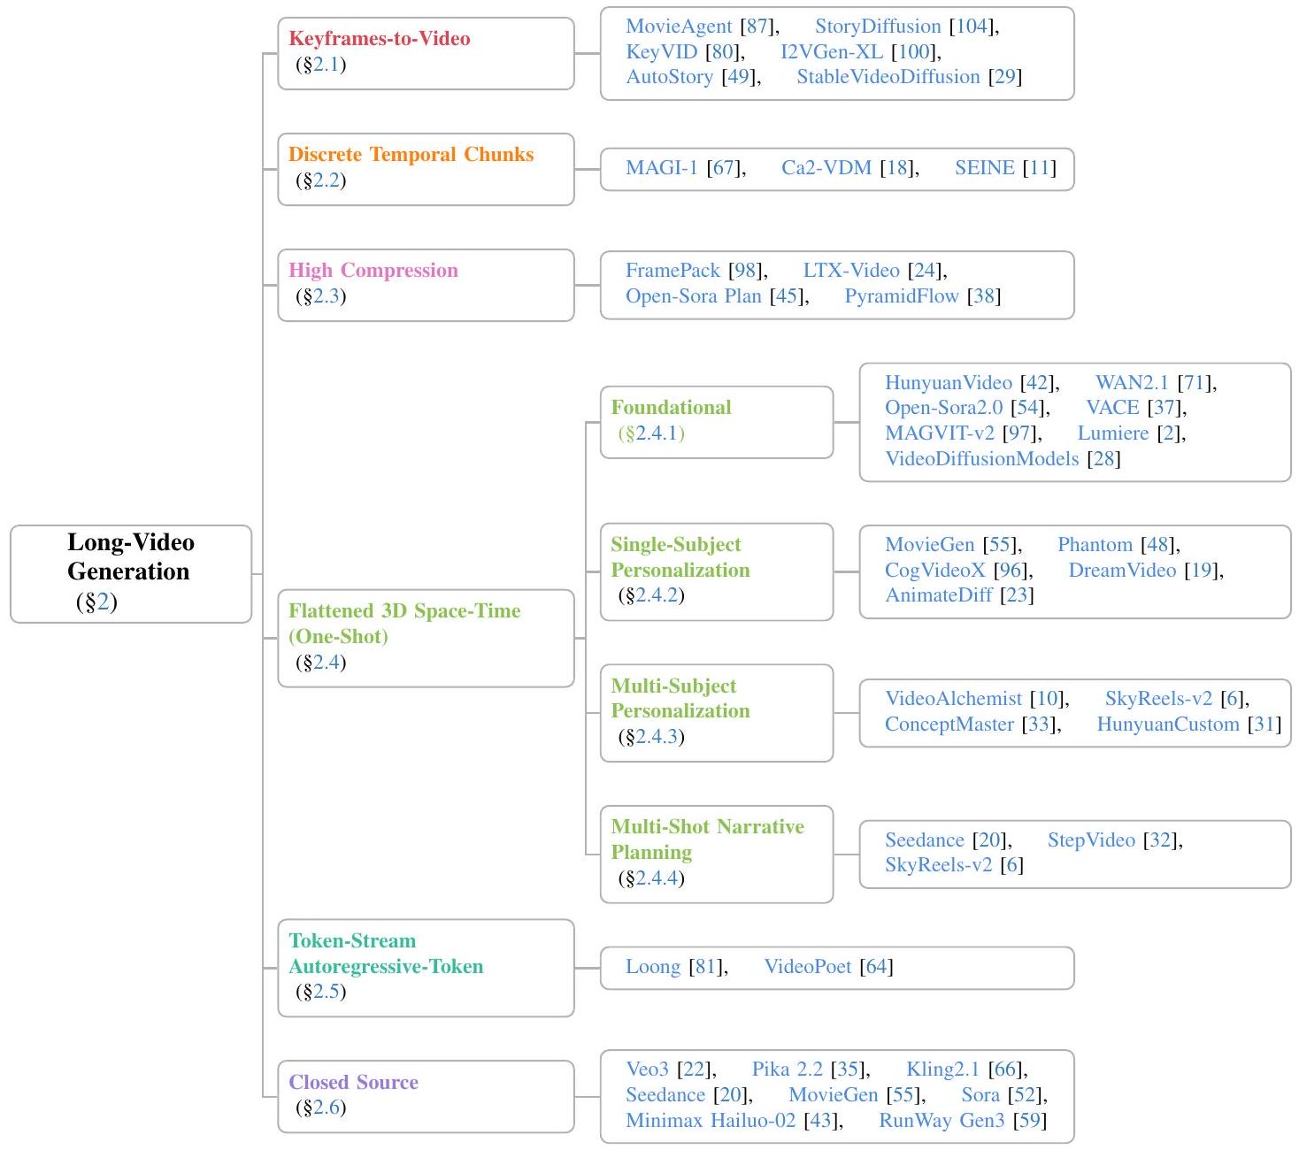Image resolution: width=1299 pixels, height=1150 pixels.
Task: Select Flattened 3D Space-Time node
Action: 425,638
